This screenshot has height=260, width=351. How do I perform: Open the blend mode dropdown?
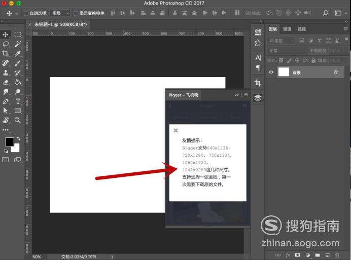288,51
